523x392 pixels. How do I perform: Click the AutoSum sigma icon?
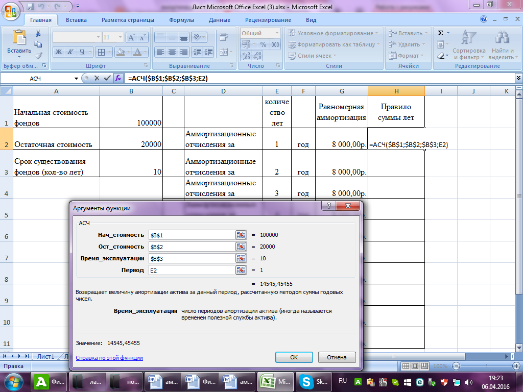(x=441, y=33)
